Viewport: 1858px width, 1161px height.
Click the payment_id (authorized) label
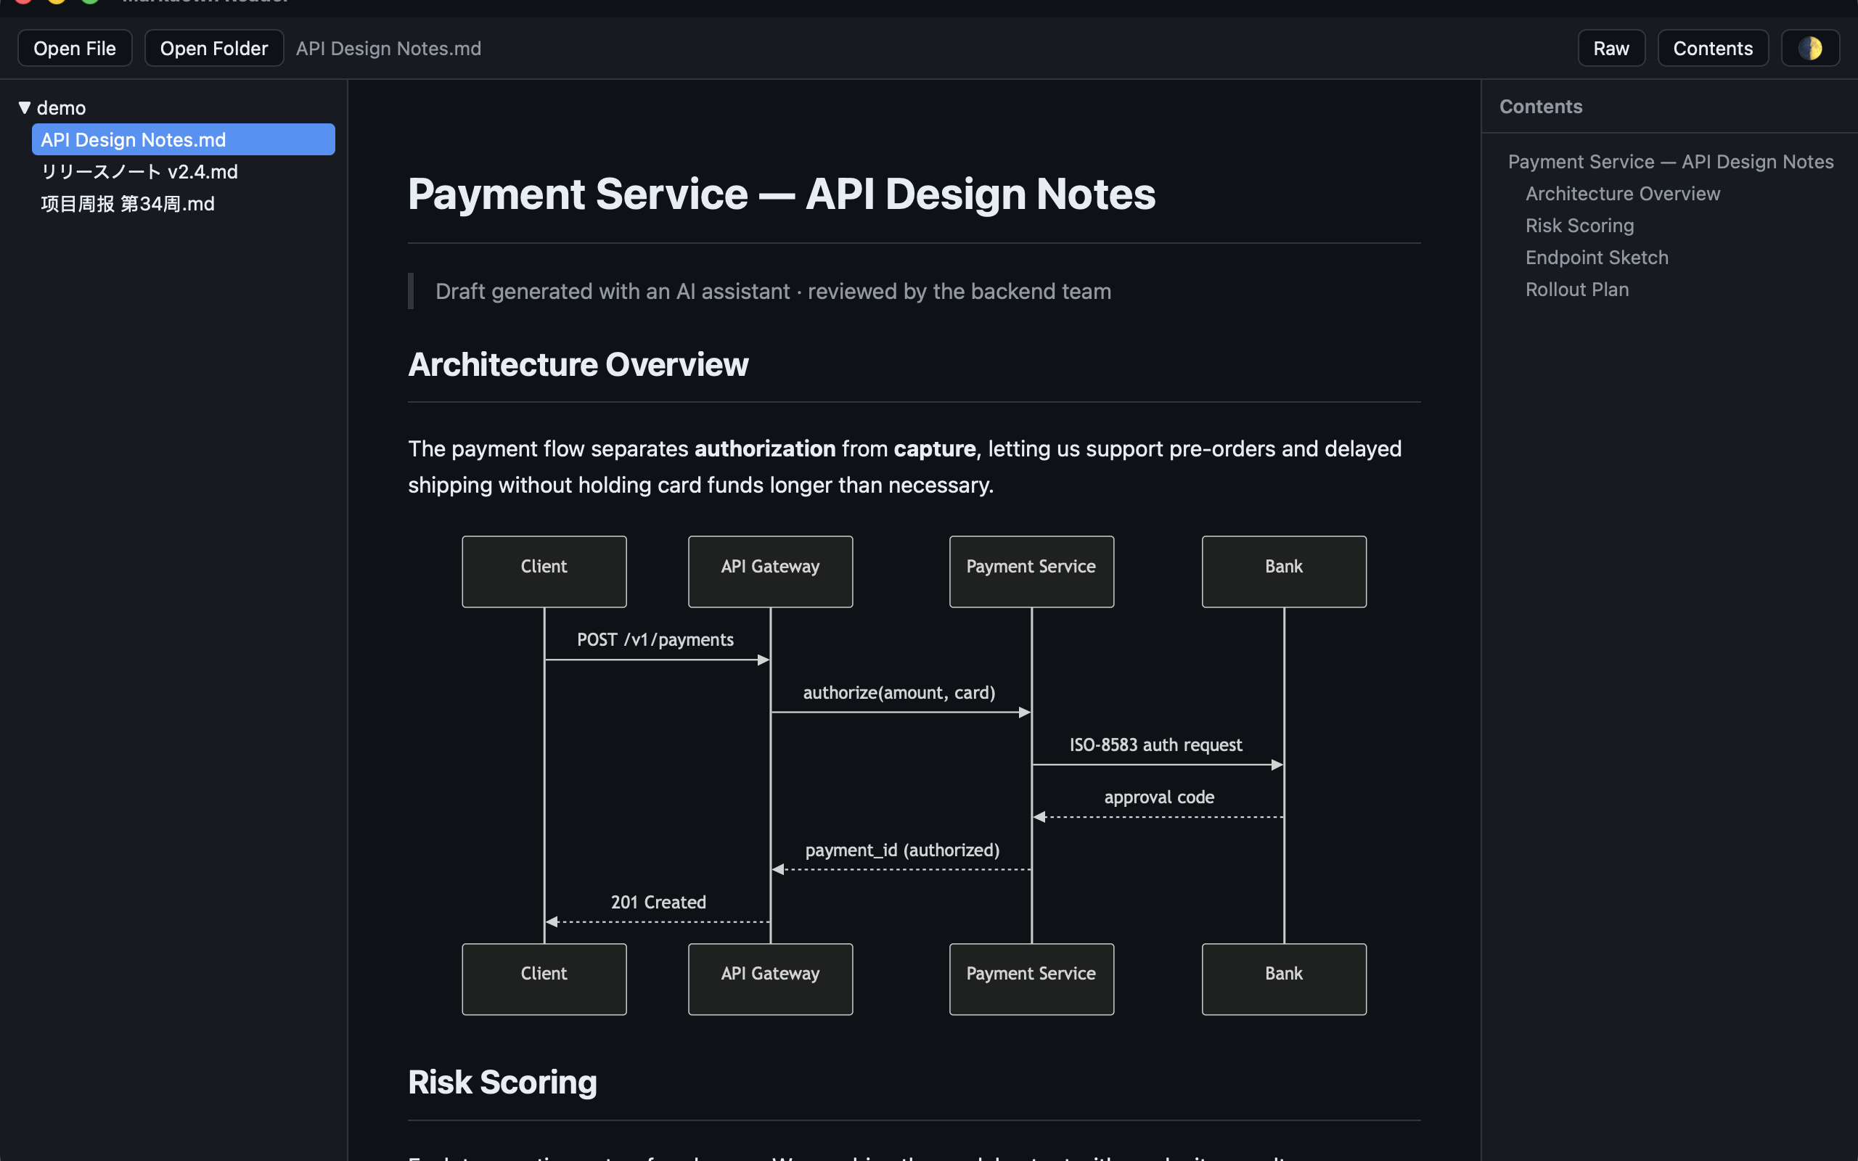pos(902,850)
